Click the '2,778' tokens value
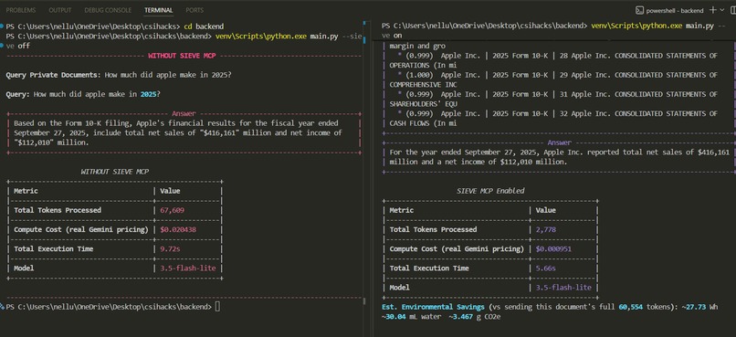This screenshot has height=337, width=736. click(545, 229)
